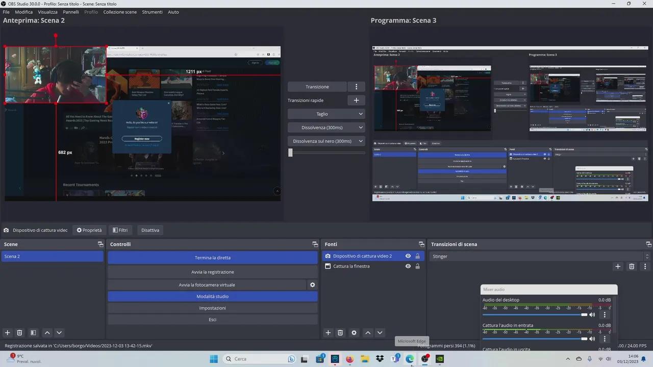Open the Strumenti menu
Viewport: 653px width, 367px height.
(152, 12)
